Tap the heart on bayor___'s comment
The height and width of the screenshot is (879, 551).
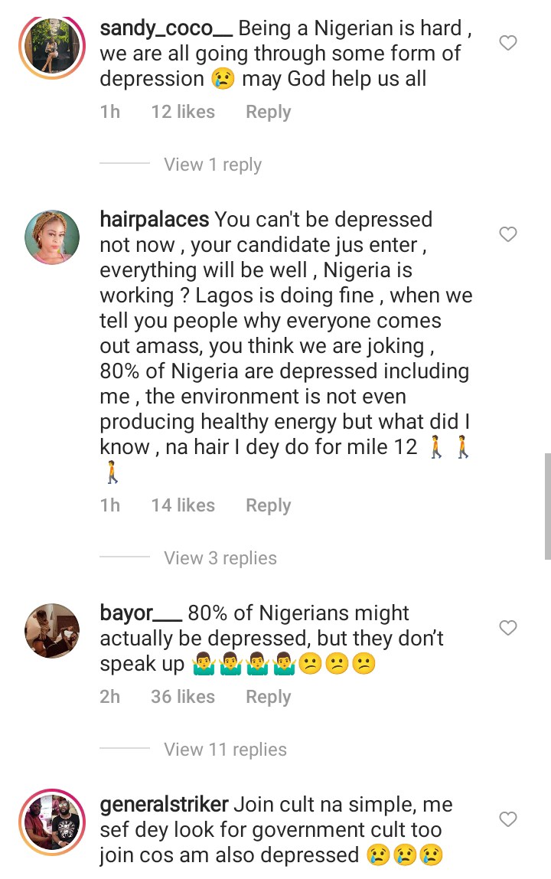pos(508,628)
